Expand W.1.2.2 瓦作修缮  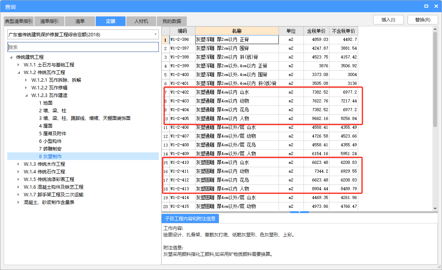(x=26, y=88)
